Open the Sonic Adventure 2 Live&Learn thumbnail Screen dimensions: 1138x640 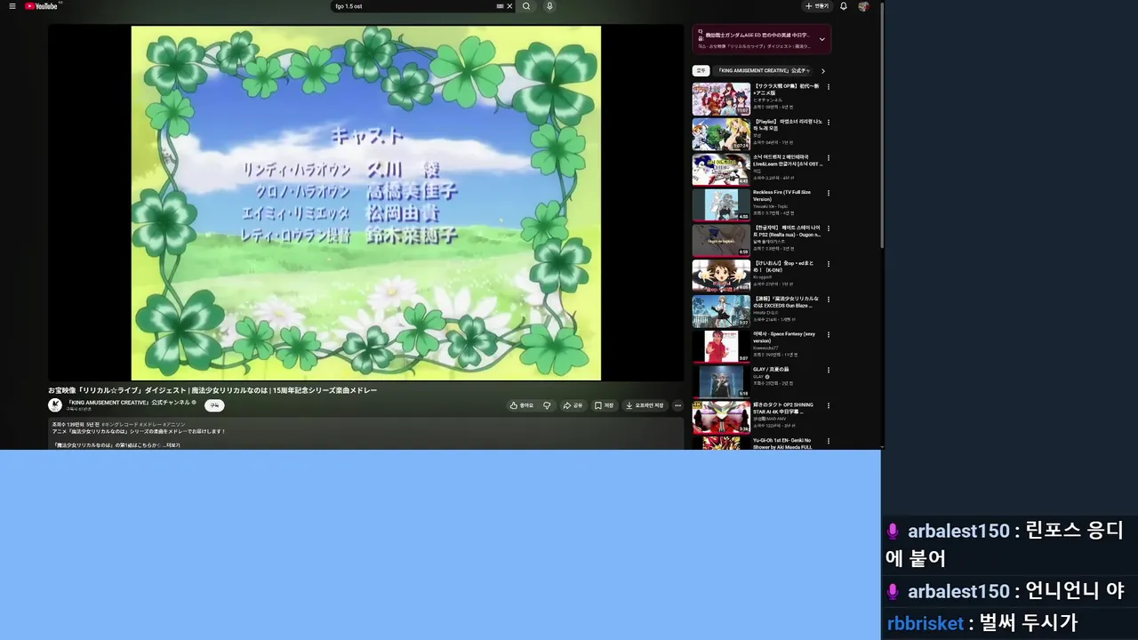[x=721, y=170]
